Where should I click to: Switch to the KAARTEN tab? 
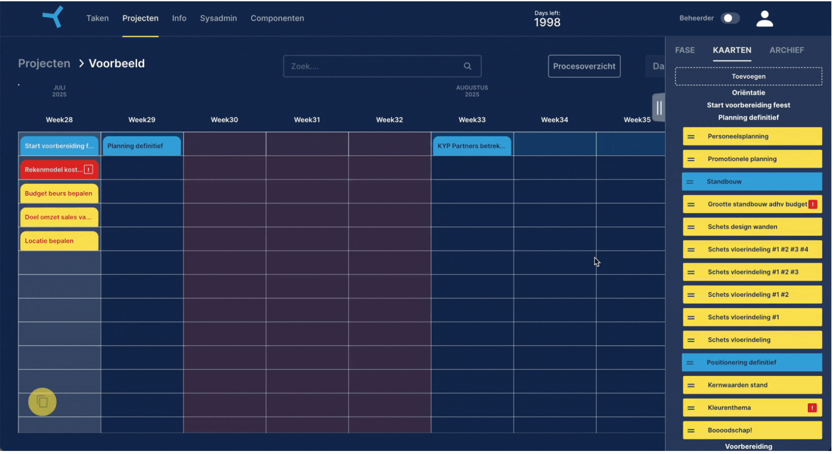click(x=731, y=50)
